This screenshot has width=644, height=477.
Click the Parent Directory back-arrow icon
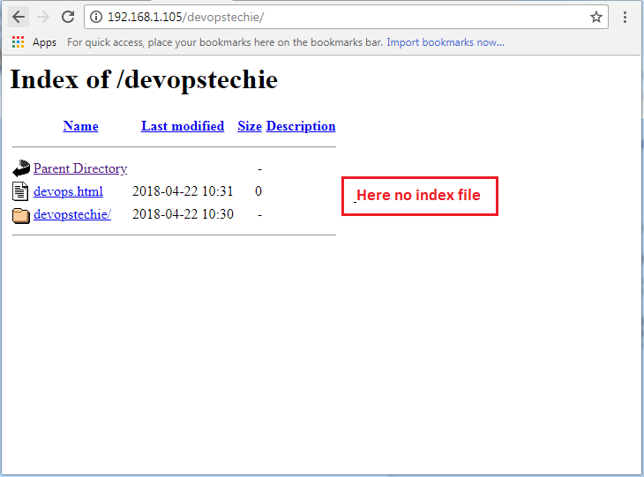[x=21, y=168]
